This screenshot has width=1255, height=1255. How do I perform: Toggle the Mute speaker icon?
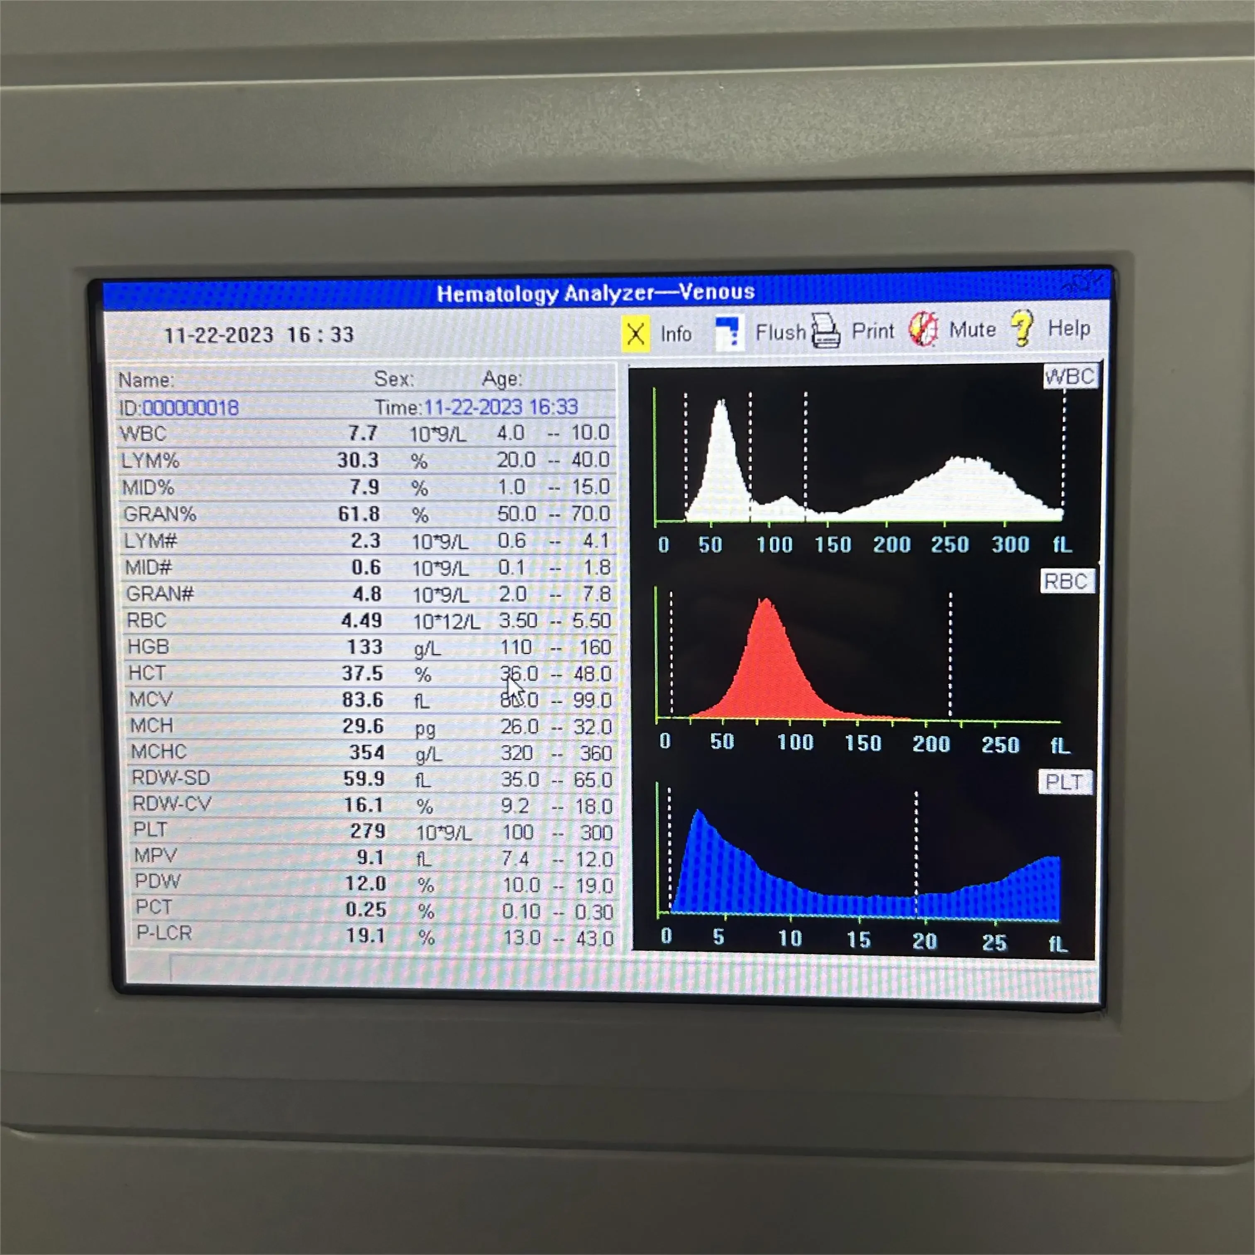pyautogui.click(x=923, y=330)
